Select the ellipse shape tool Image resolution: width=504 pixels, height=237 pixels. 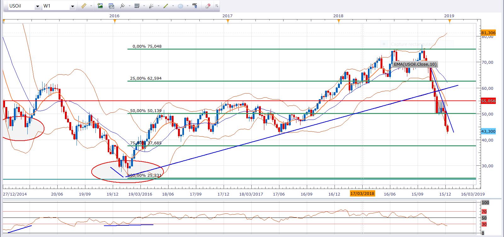(180, 6)
